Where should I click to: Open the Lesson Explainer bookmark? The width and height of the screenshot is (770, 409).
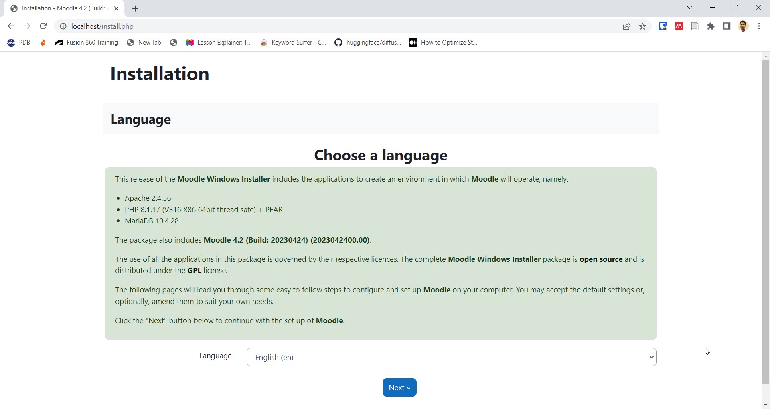(x=219, y=43)
